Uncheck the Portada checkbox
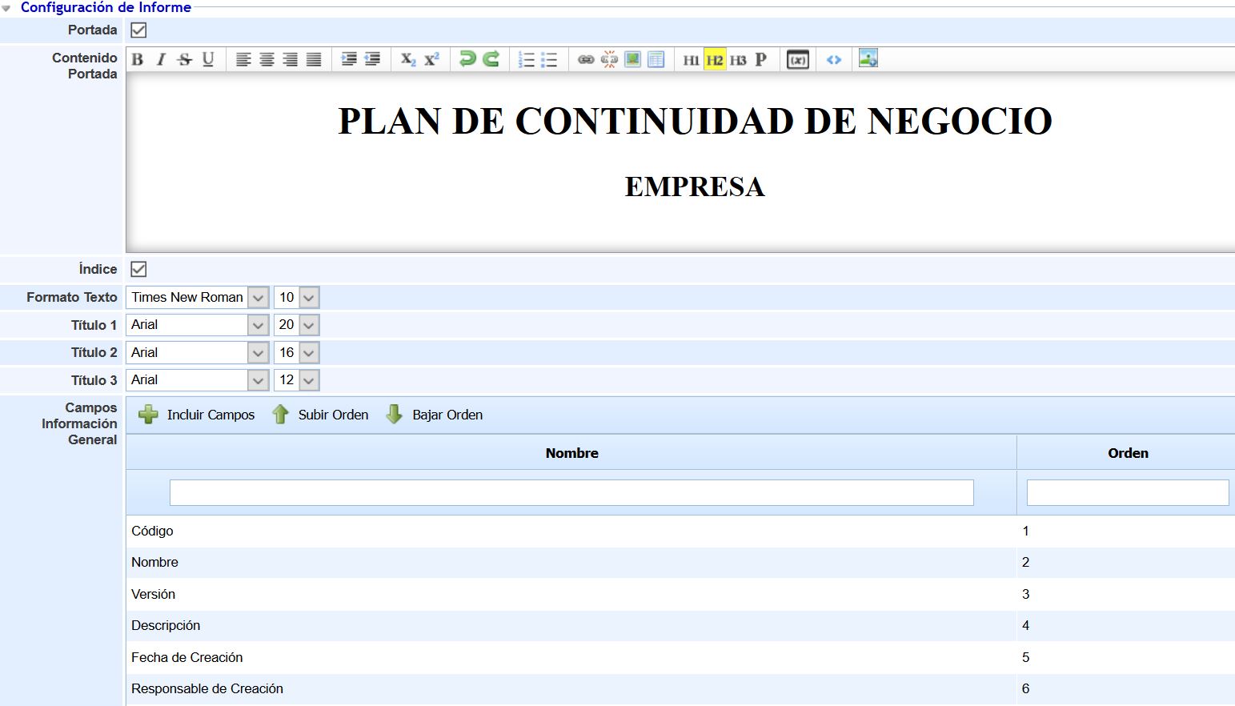Viewport: 1235px width, 706px height. click(138, 30)
